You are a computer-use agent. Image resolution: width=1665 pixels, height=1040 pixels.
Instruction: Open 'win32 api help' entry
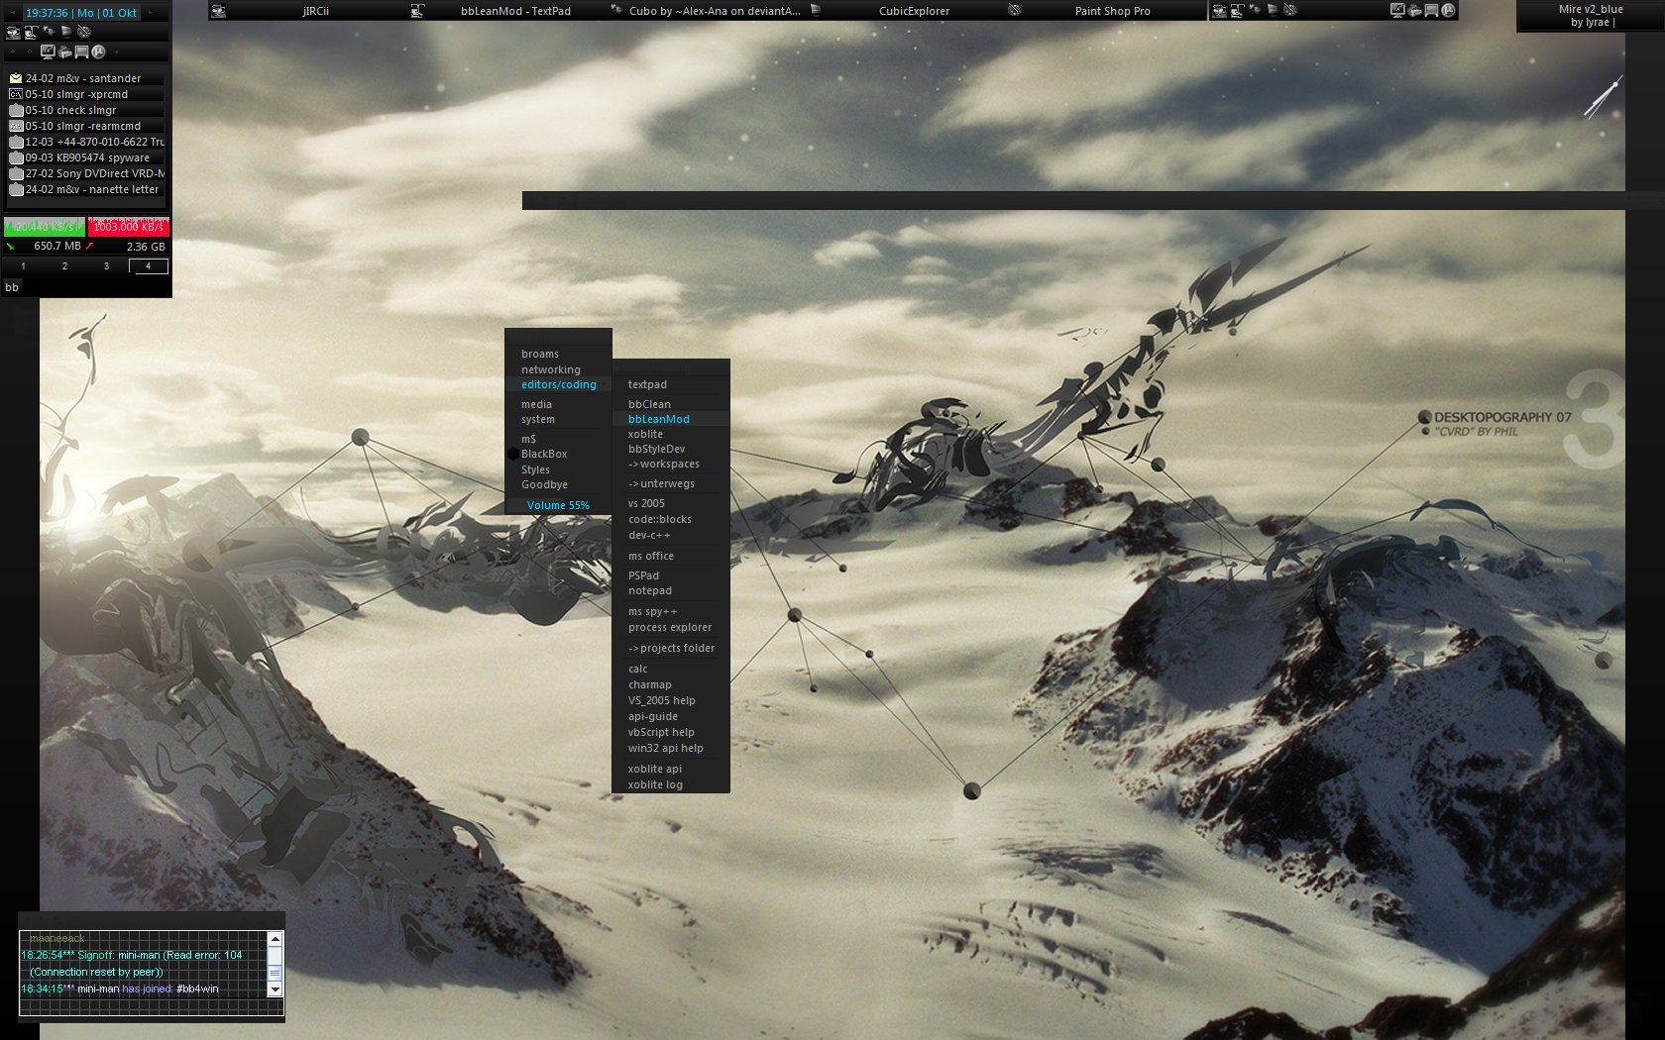click(x=671, y=748)
